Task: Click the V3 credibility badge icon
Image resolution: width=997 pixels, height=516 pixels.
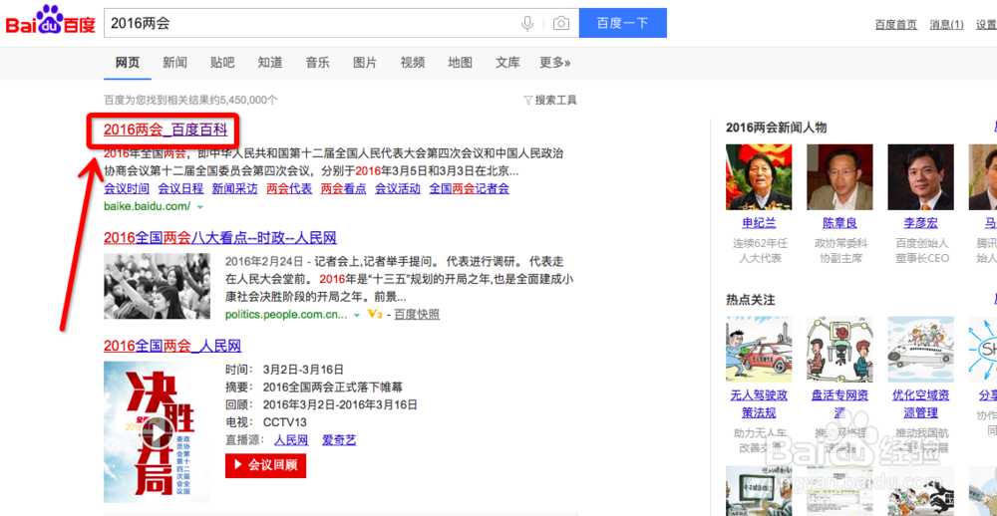Action: click(x=375, y=315)
